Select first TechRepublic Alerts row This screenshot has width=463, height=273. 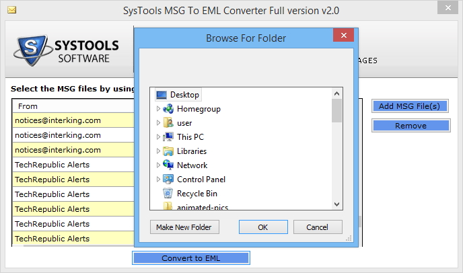coord(73,164)
